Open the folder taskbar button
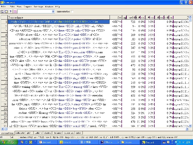The width and height of the screenshot is (193, 145). tap(130, 142)
